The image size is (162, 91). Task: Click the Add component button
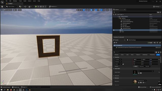coord(150,43)
